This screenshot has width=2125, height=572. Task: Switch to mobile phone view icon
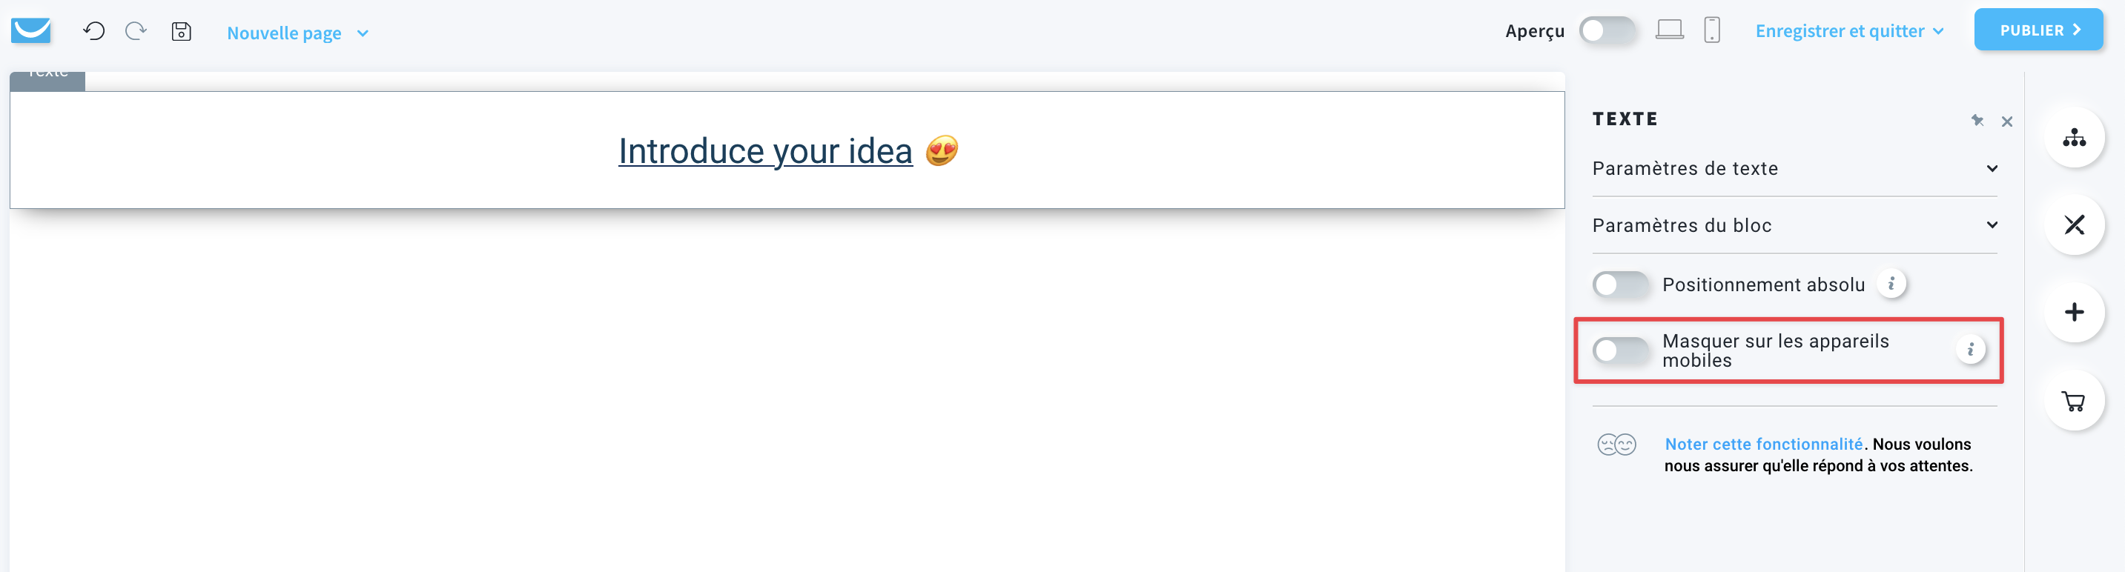pyautogui.click(x=1712, y=30)
